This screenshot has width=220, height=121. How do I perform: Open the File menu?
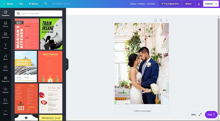[x=21, y=4]
